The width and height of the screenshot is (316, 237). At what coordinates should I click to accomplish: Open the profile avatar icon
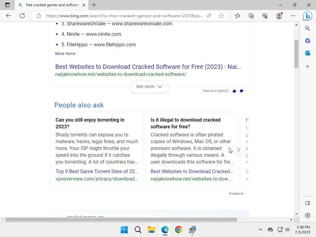[279, 16]
